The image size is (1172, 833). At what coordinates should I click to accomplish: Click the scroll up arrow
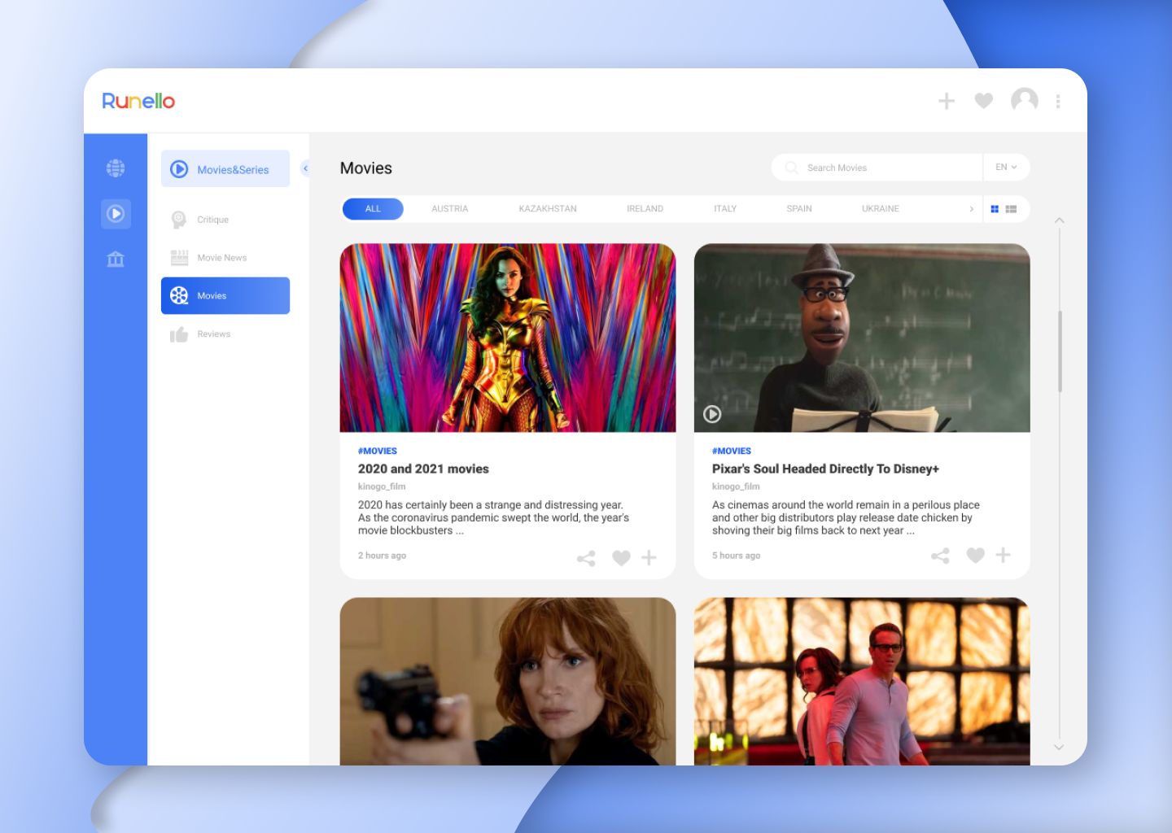click(x=1059, y=220)
